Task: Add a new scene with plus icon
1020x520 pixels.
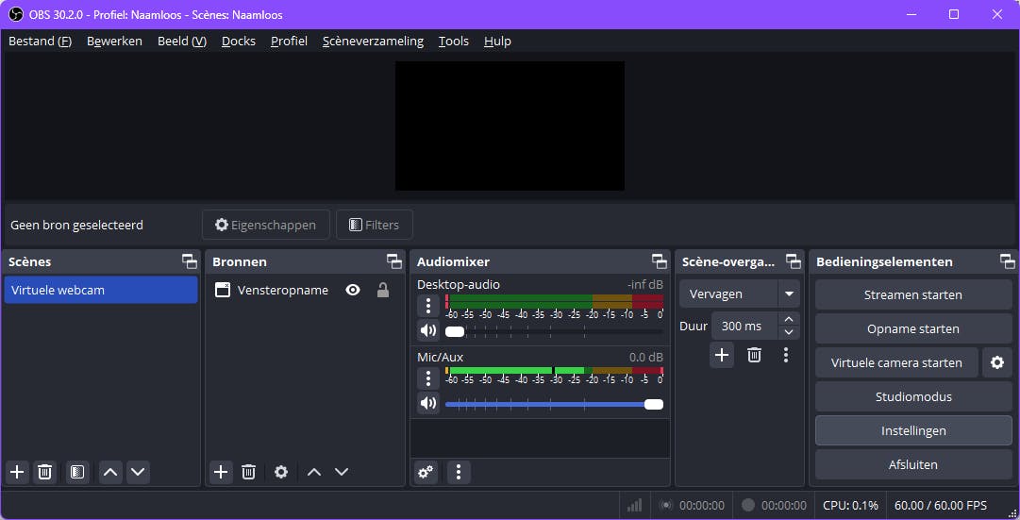Action: (18, 472)
